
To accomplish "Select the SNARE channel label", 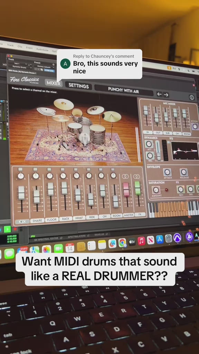I will [37, 221].
